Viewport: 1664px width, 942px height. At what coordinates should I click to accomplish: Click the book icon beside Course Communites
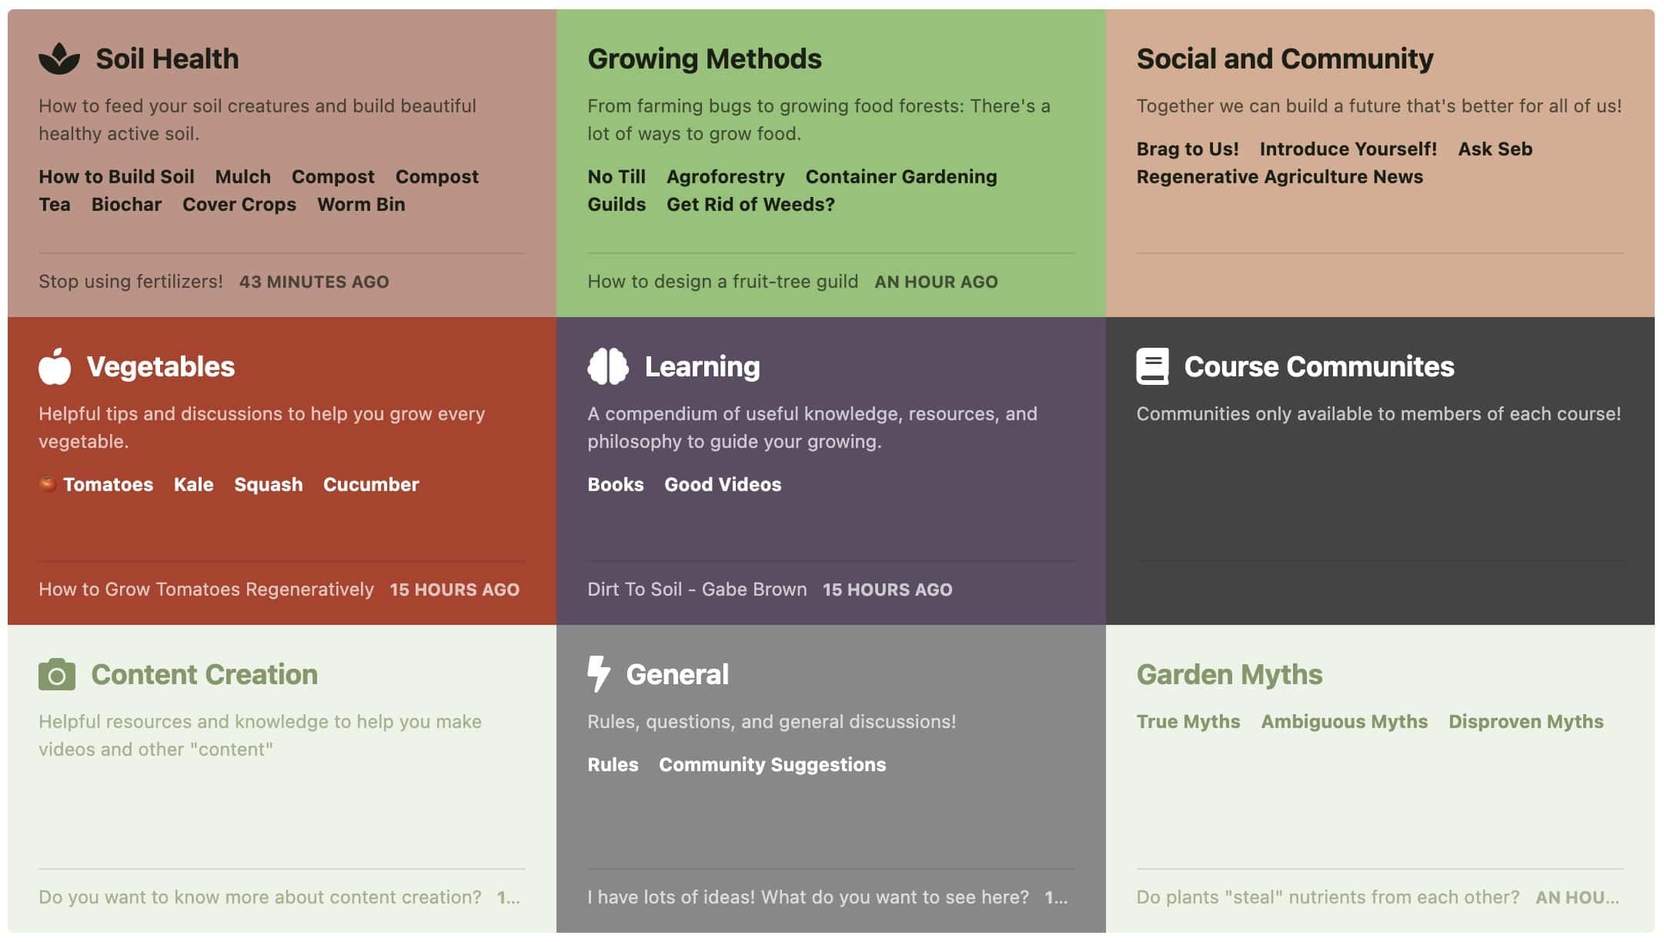1152,366
